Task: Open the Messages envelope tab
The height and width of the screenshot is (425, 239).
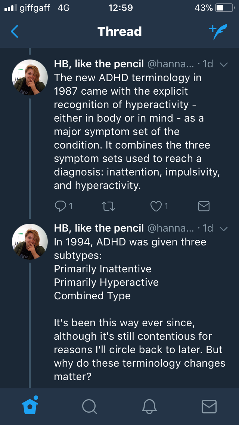Action: pos(209,406)
